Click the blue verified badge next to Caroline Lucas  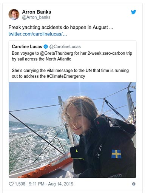tap(46, 46)
